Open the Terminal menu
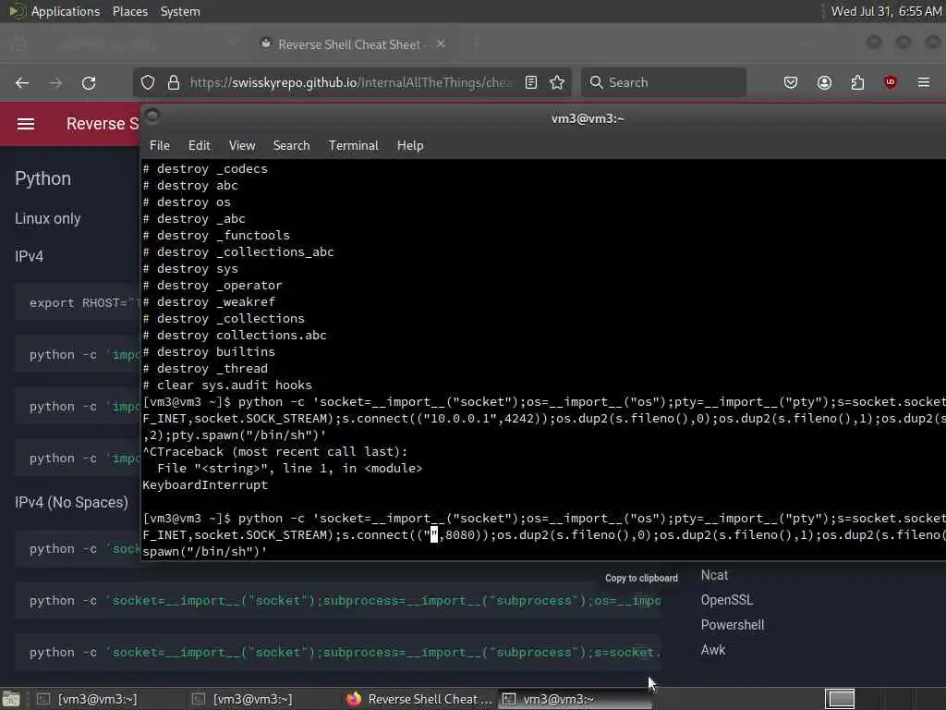Image resolution: width=946 pixels, height=710 pixels. 354,145
